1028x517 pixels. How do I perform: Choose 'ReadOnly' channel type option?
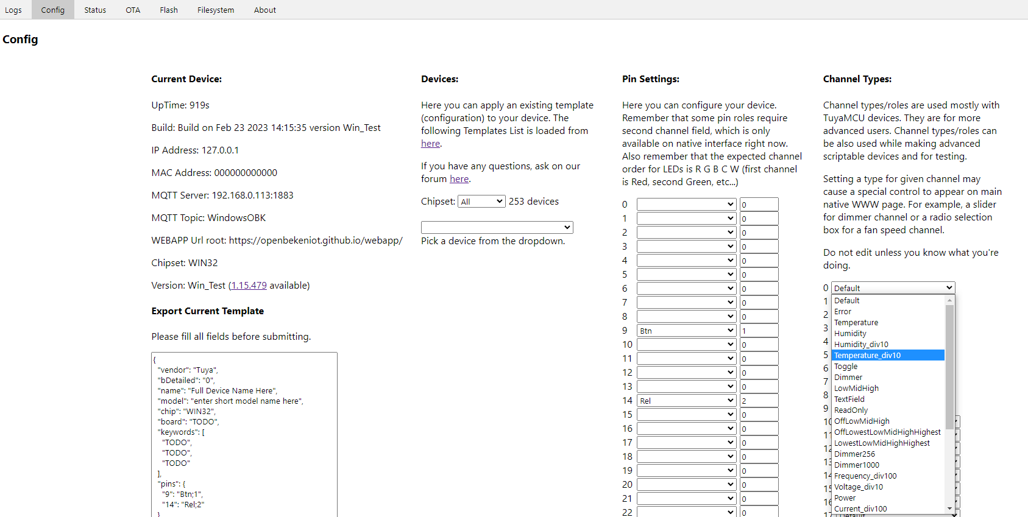[x=888, y=410]
